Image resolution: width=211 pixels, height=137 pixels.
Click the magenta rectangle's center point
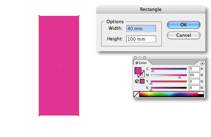[59, 66]
